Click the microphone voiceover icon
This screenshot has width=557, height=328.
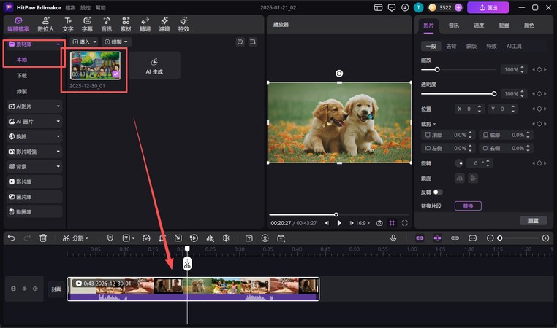pyautogui.click(x=393, y=238)
